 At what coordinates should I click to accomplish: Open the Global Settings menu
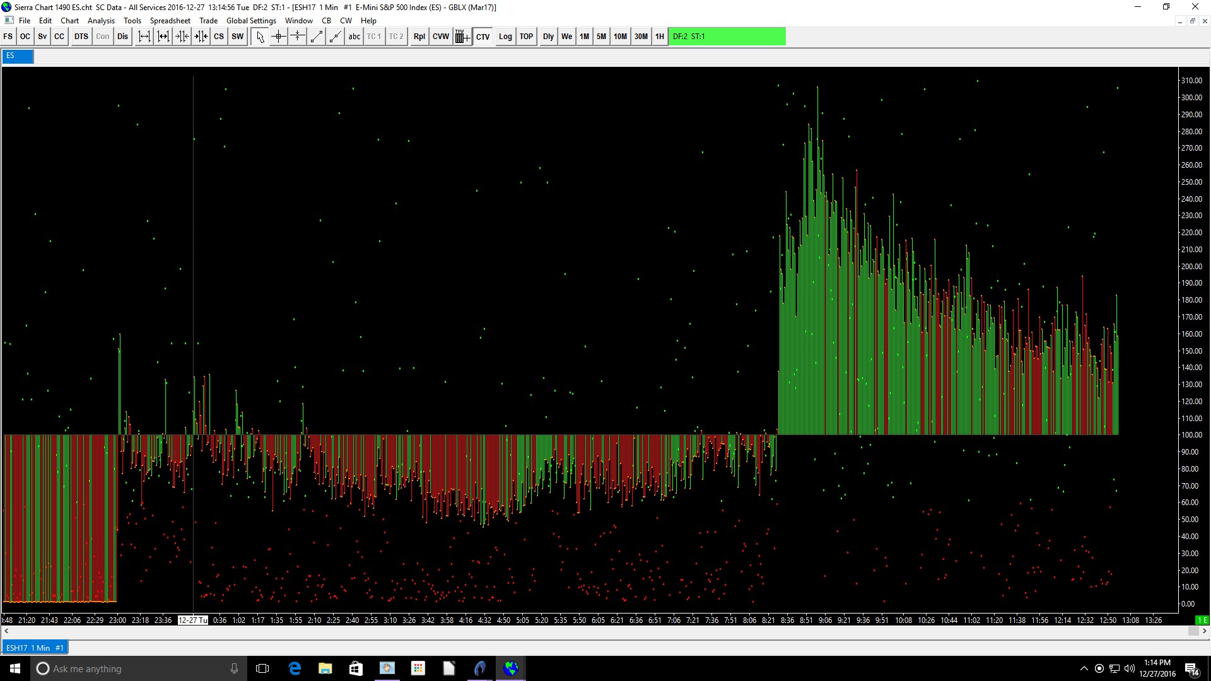click(x=251, y=21)
